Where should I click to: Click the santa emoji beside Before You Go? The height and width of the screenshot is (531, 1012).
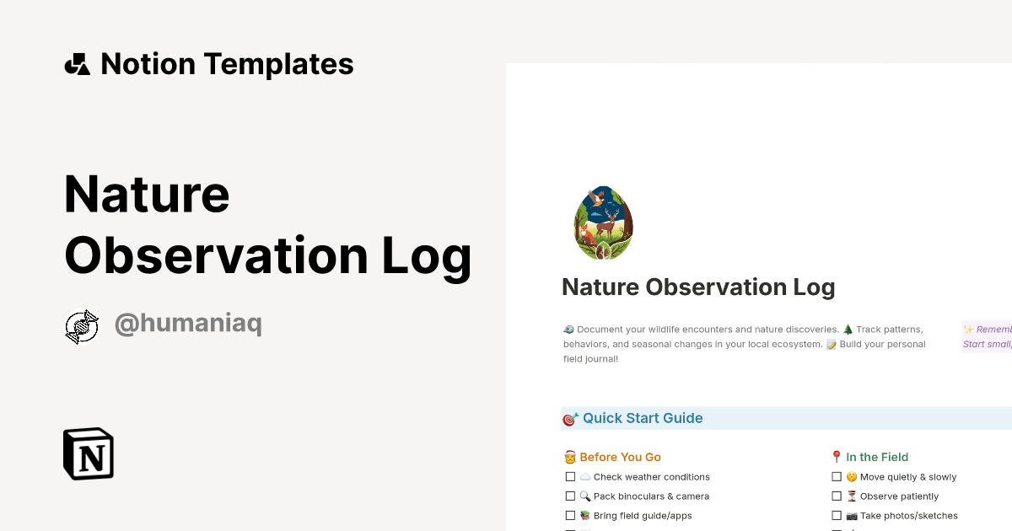click(571, 457)
